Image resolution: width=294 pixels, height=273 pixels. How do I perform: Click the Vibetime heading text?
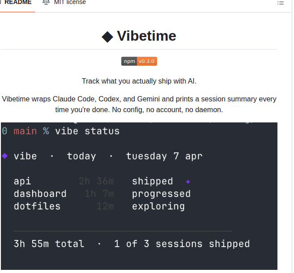point(147,36)
